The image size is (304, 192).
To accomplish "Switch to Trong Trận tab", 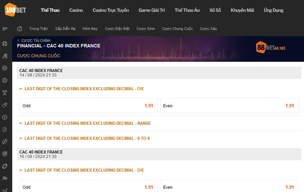I will click(x=38, y=29).
